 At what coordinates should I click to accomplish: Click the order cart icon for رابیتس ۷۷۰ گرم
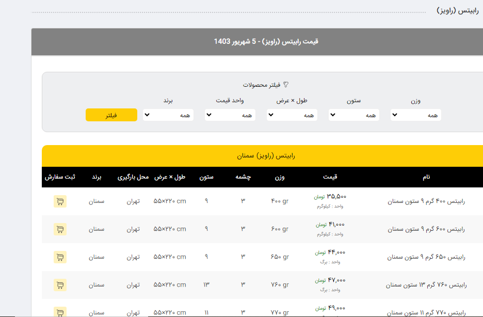(x=60, y=311)
